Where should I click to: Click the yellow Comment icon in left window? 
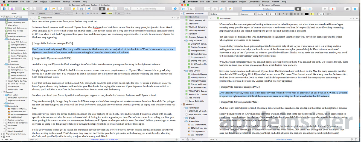tap(74, 9)
